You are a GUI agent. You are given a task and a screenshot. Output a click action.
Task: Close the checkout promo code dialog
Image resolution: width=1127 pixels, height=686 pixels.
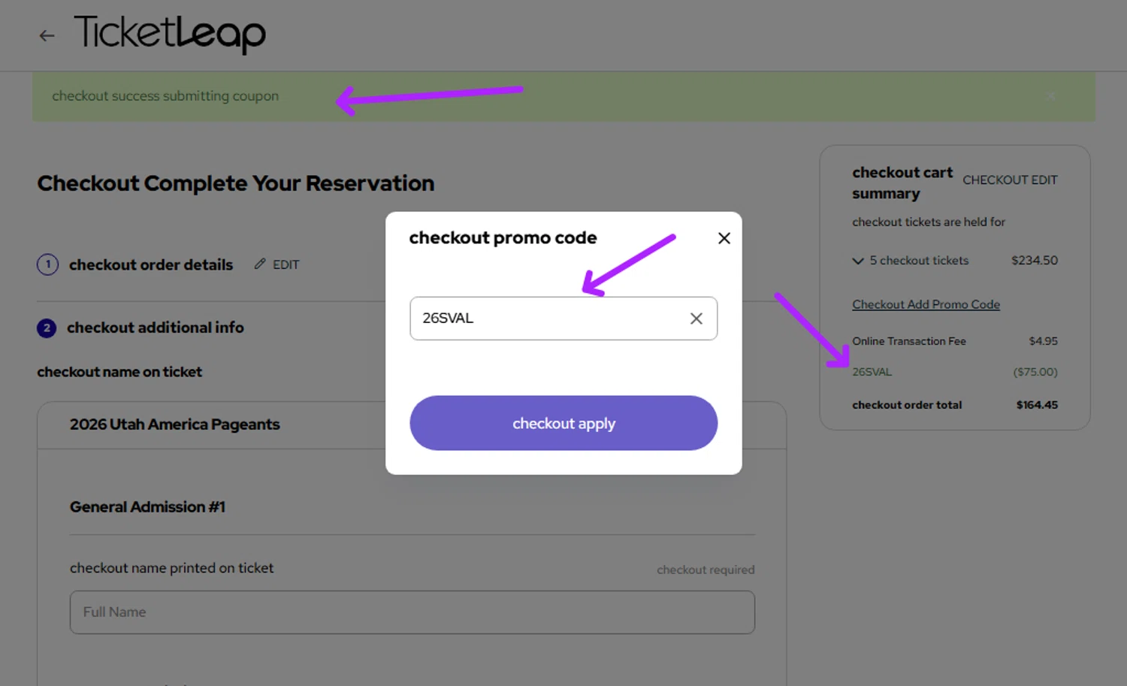click(x=724, y=238)
